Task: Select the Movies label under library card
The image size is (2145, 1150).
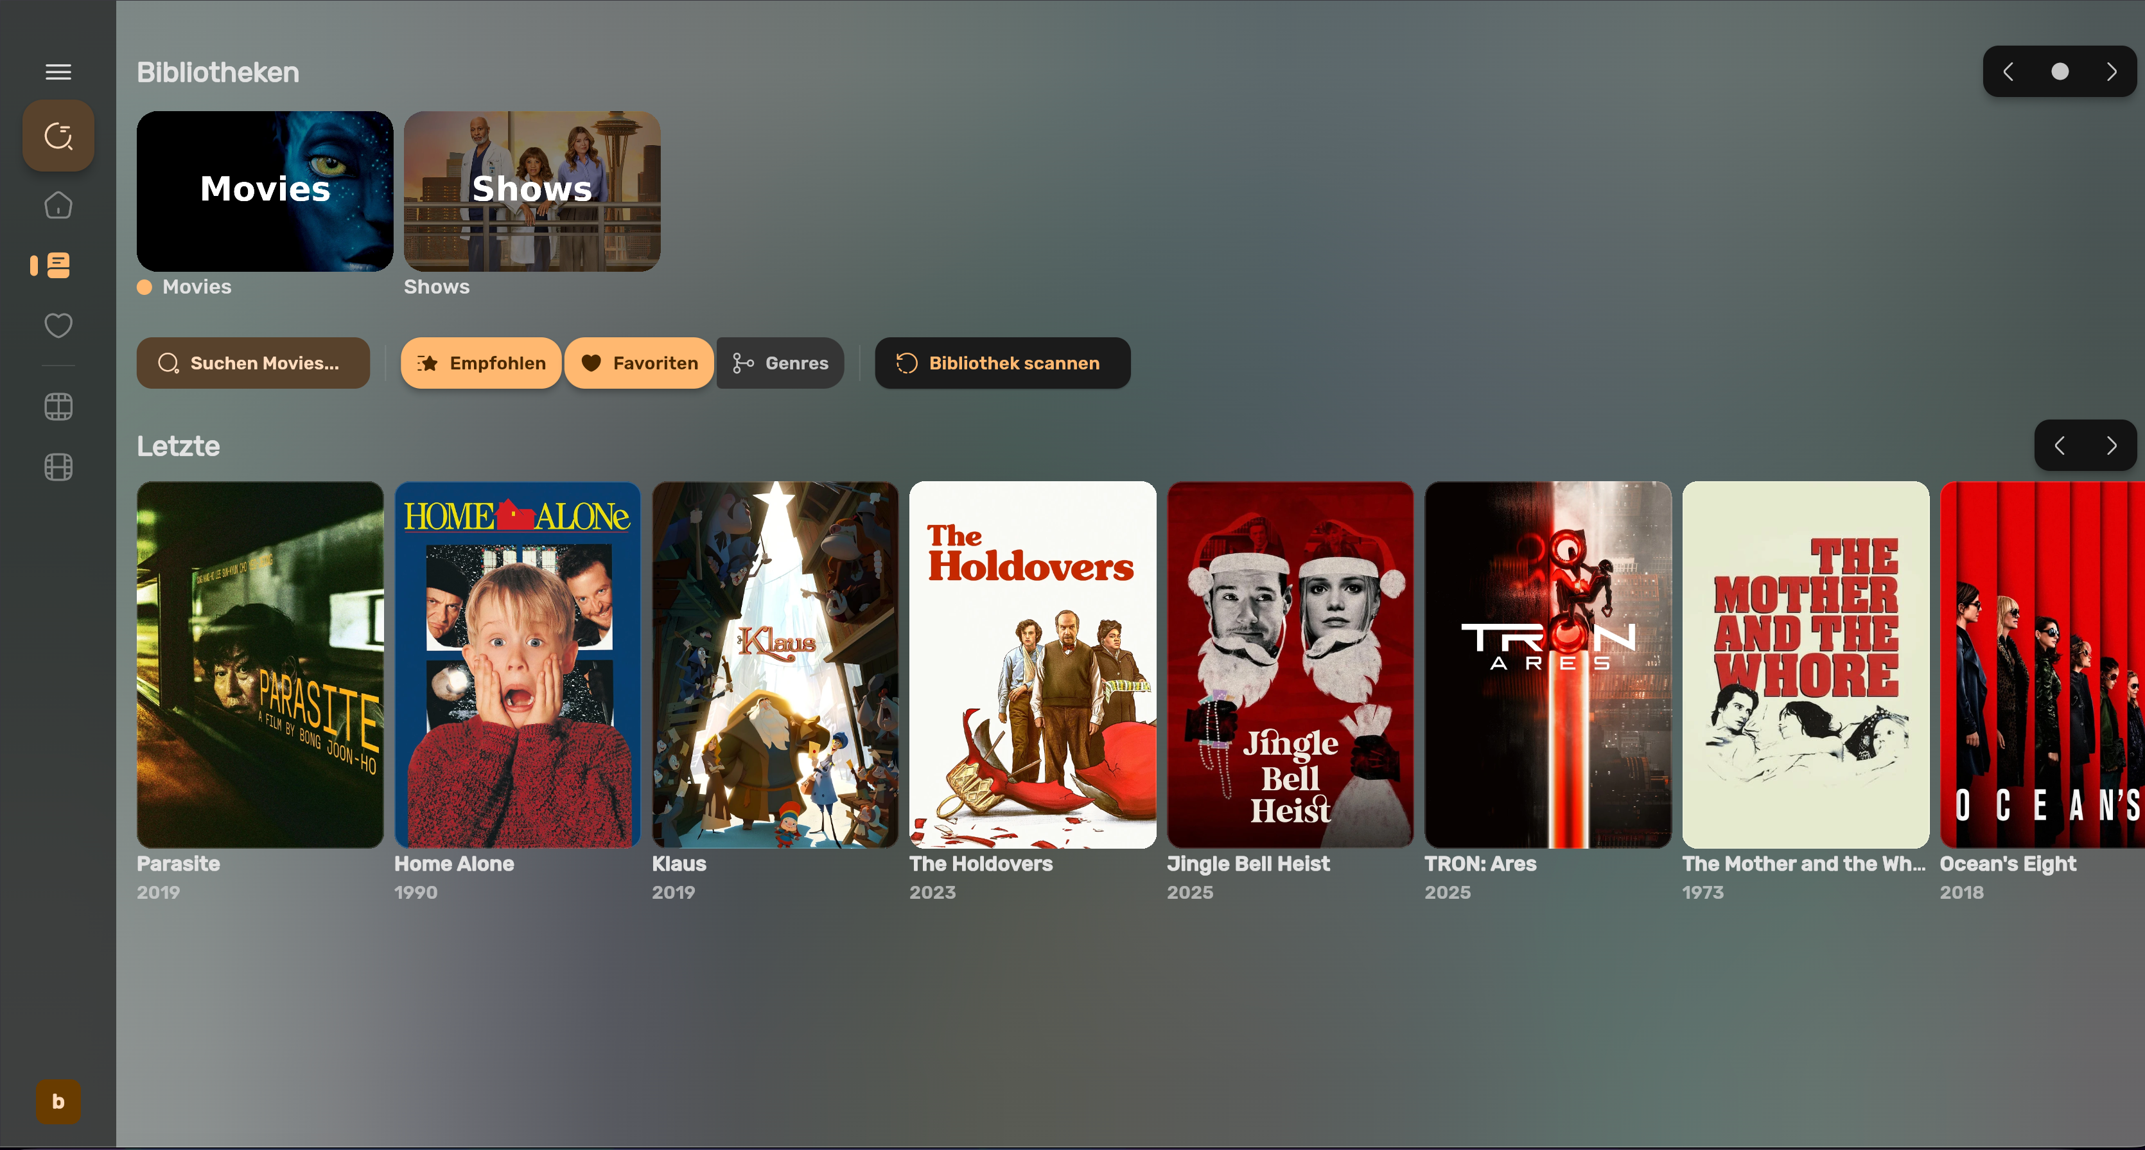Action: click(197, 287)
